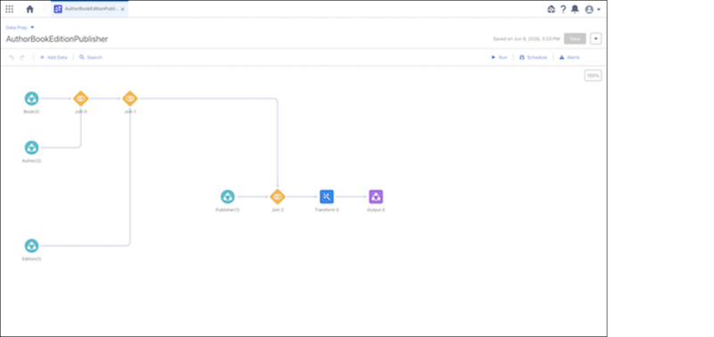Show notifications bell
Viewport: 714px width, 337px height.
(x=575, y=9)
